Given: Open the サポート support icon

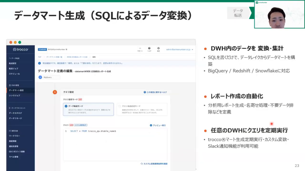Looking at the screenshot, I should 140,48.
